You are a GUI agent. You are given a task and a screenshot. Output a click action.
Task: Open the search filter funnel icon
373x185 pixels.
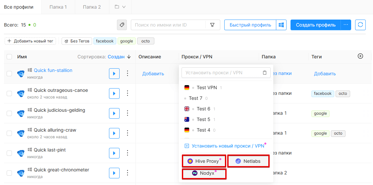click(212, 25)
